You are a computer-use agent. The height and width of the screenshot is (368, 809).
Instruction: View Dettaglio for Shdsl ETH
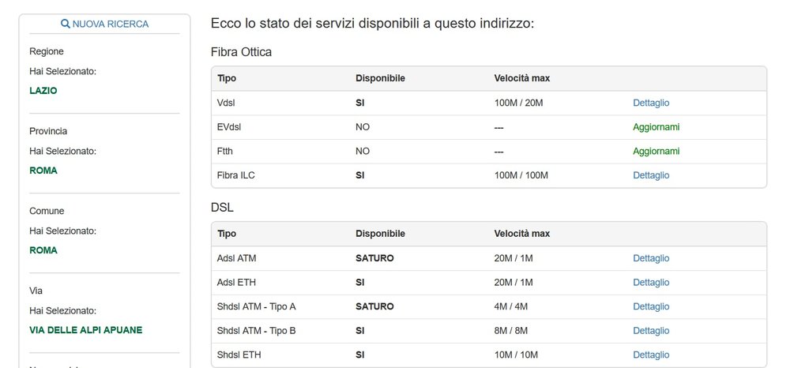[x=651, y=355]
